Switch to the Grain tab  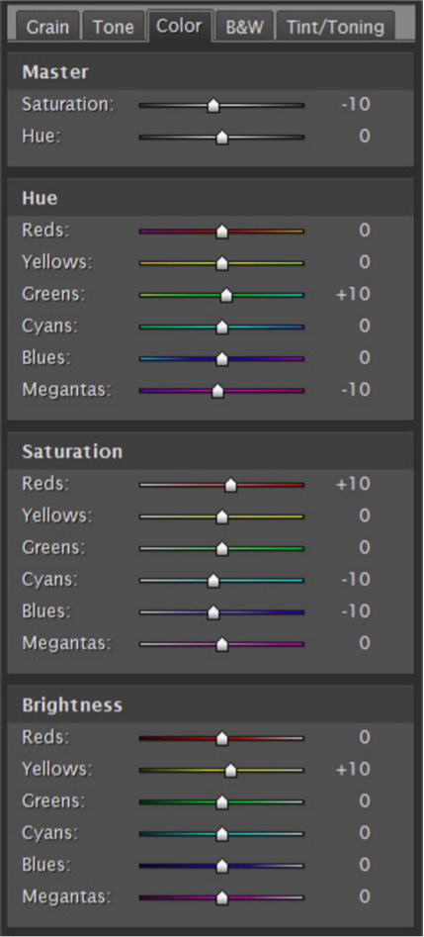pos(47,27)
